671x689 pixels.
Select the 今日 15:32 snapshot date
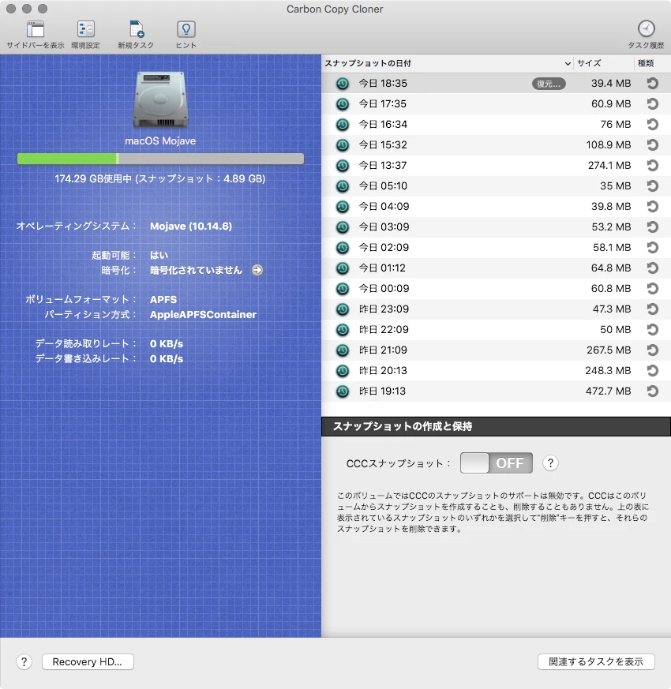tap(383, 145)
